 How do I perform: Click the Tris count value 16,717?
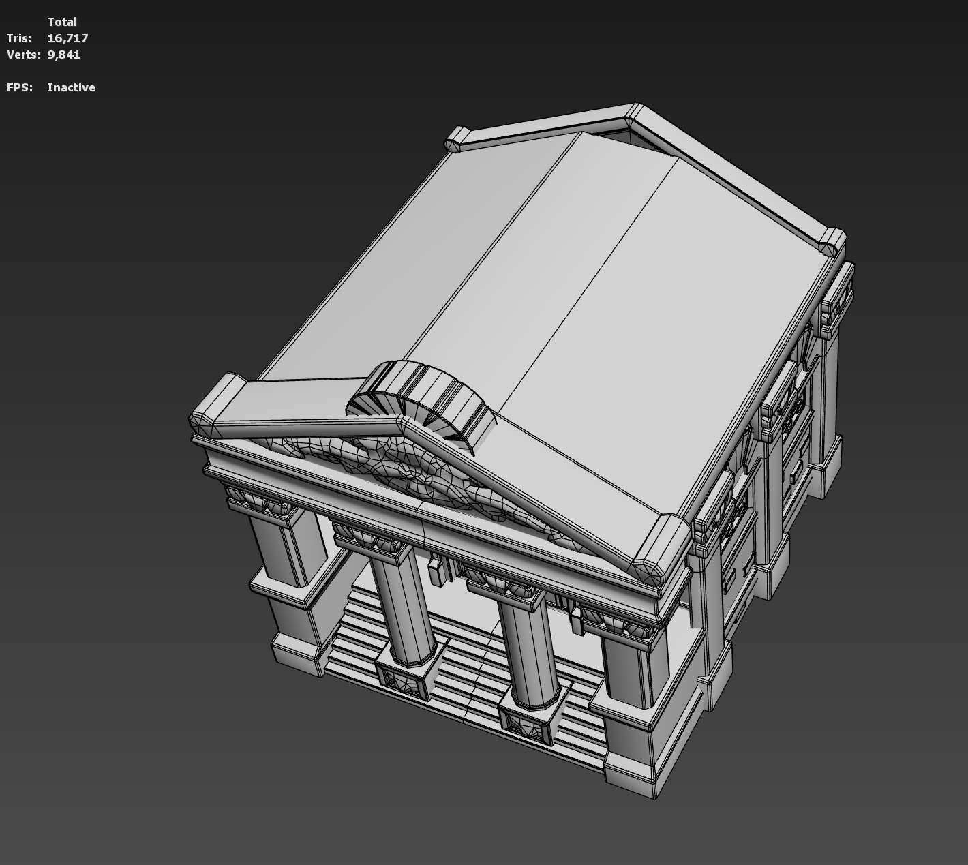coord(67,38)
